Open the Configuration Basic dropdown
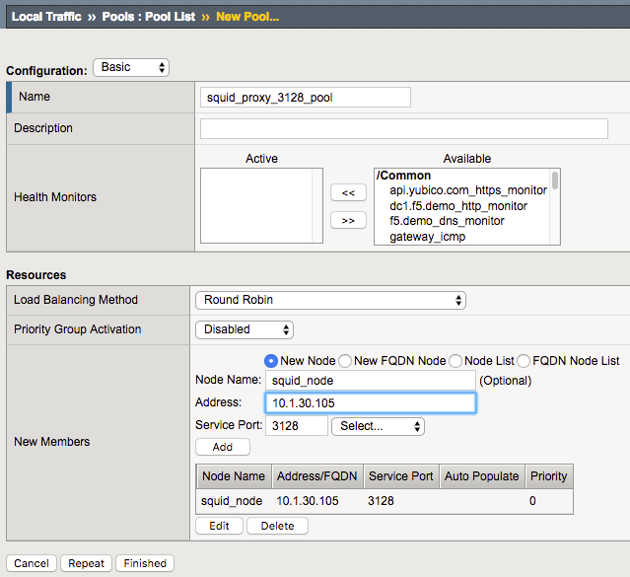This screenshot has width=630, height=577. (131, 67)
